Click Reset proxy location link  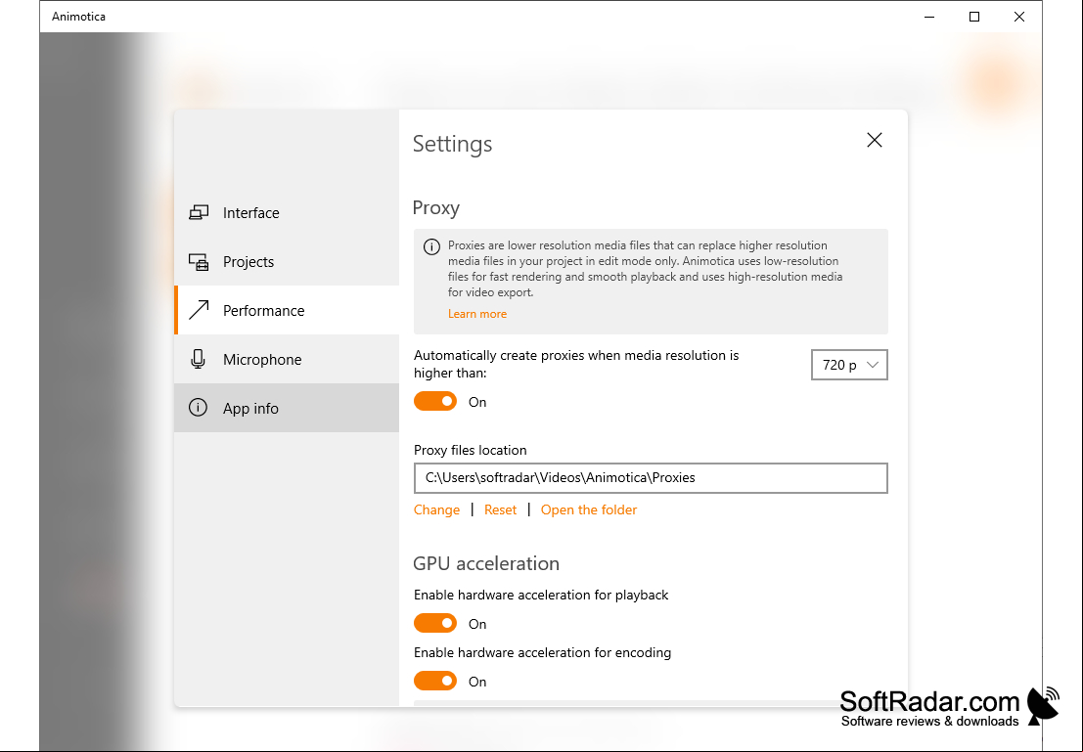click(x=500, y=509)
